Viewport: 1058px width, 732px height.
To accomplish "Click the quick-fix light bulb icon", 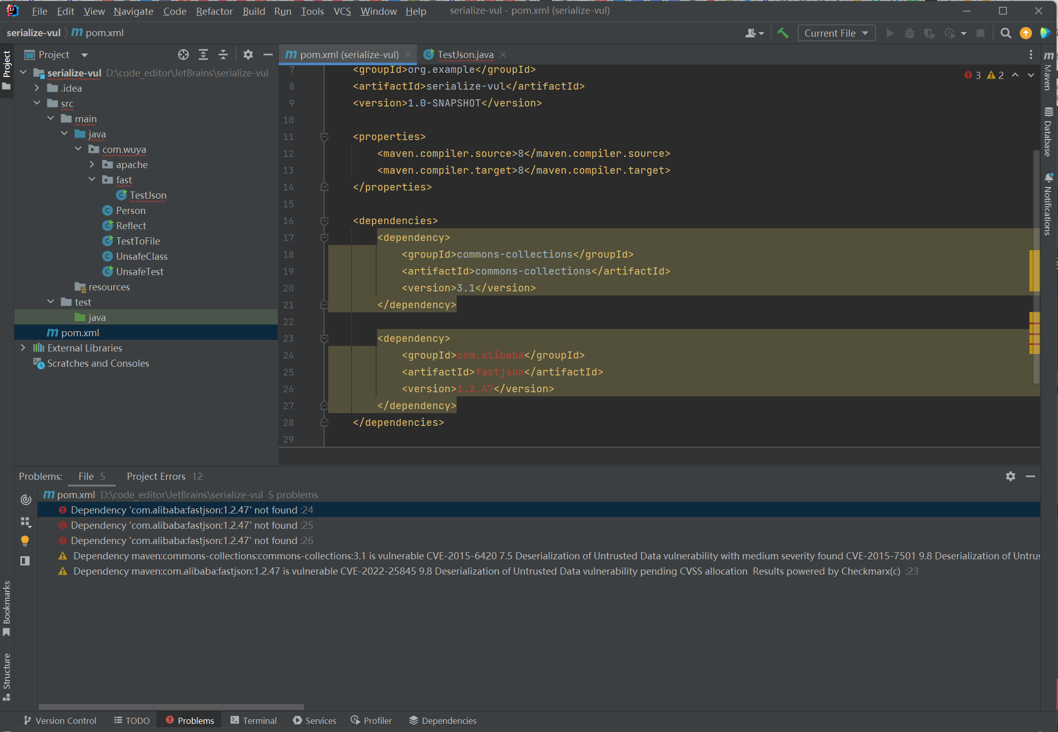I will click(25, 540).
